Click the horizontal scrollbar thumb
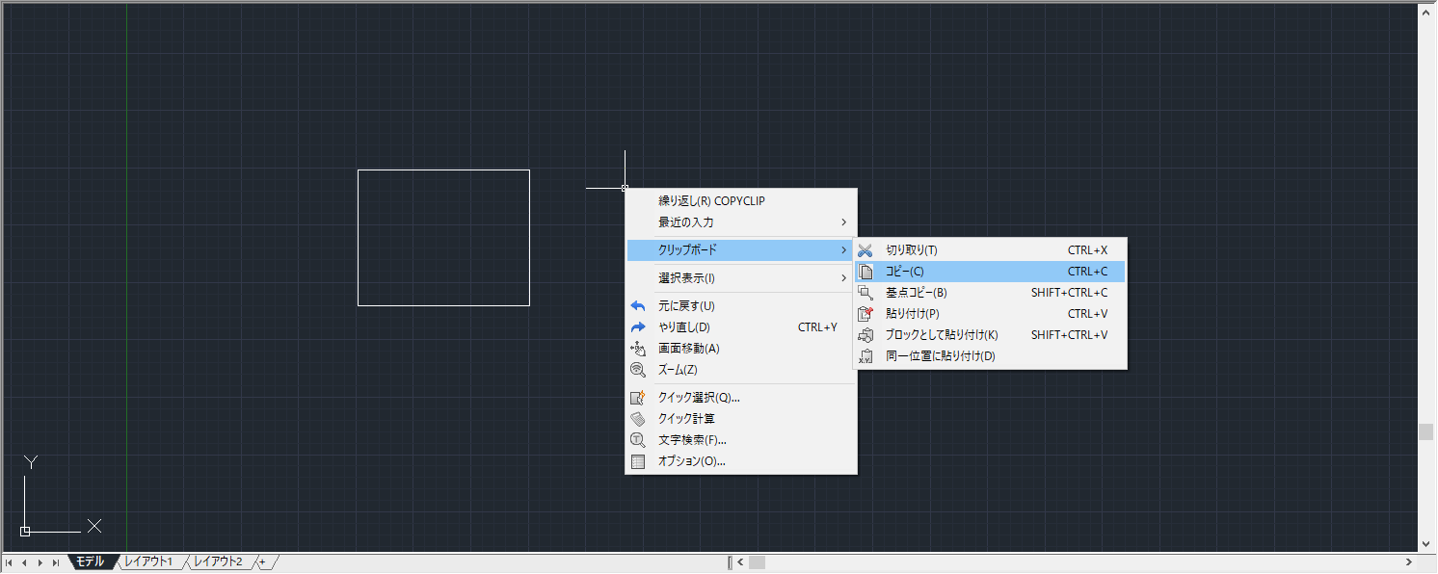 [758, 562]
